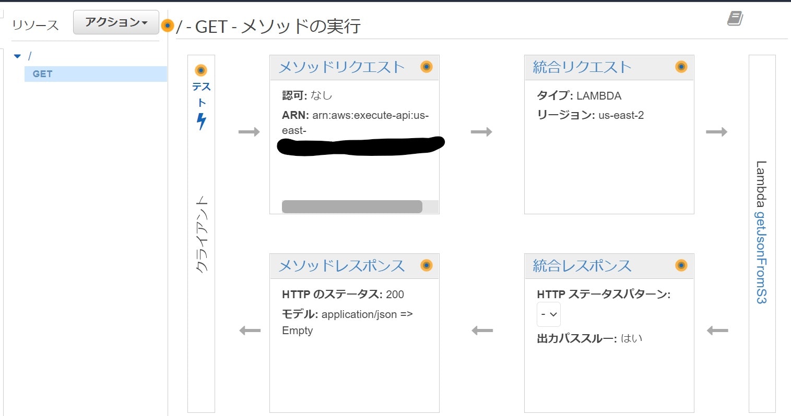791x416 pixels.
Task: Click the クライアント vertical label
Action: 202,234
